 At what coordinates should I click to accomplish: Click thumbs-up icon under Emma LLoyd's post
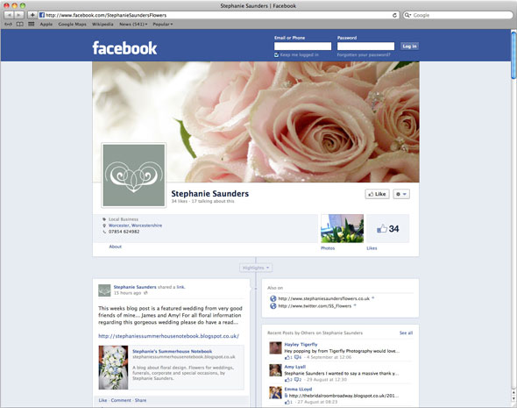click(287, 402)
